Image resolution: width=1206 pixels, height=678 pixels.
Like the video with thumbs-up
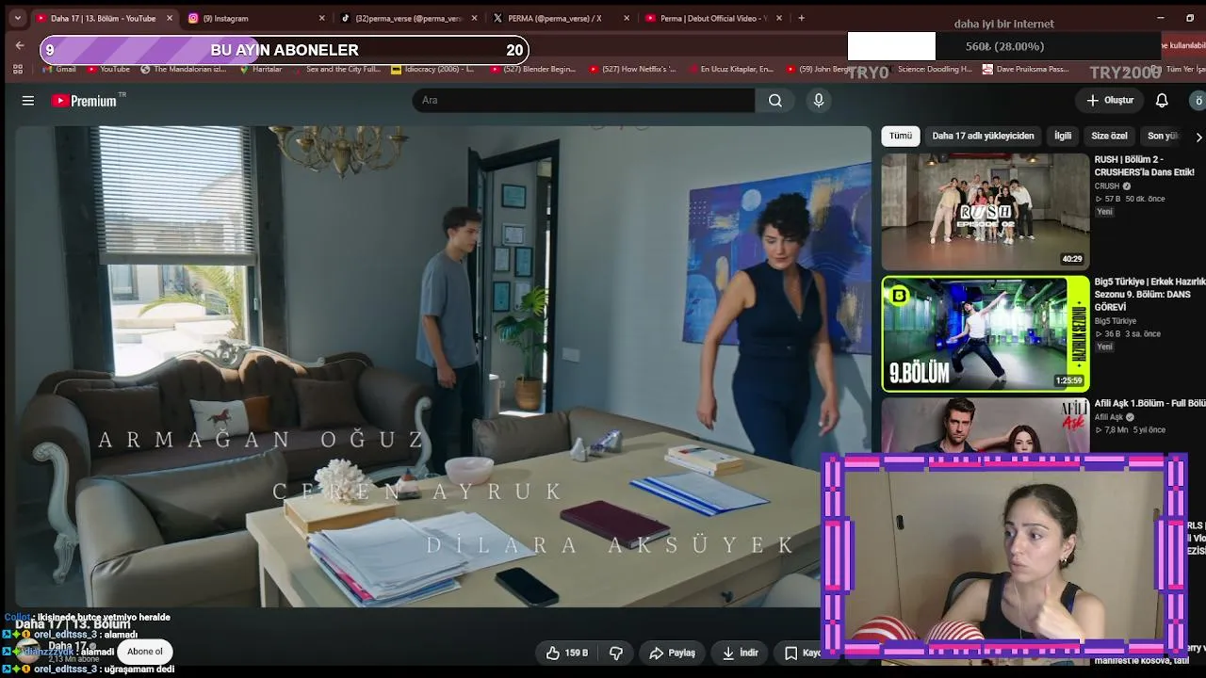[x=566, y=653]
